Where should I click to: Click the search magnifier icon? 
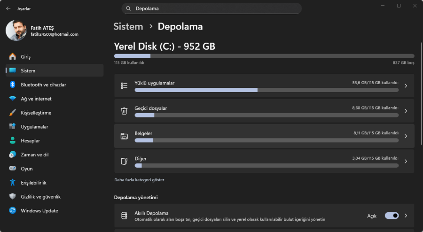pyautogui.click(x=129, y=8)
